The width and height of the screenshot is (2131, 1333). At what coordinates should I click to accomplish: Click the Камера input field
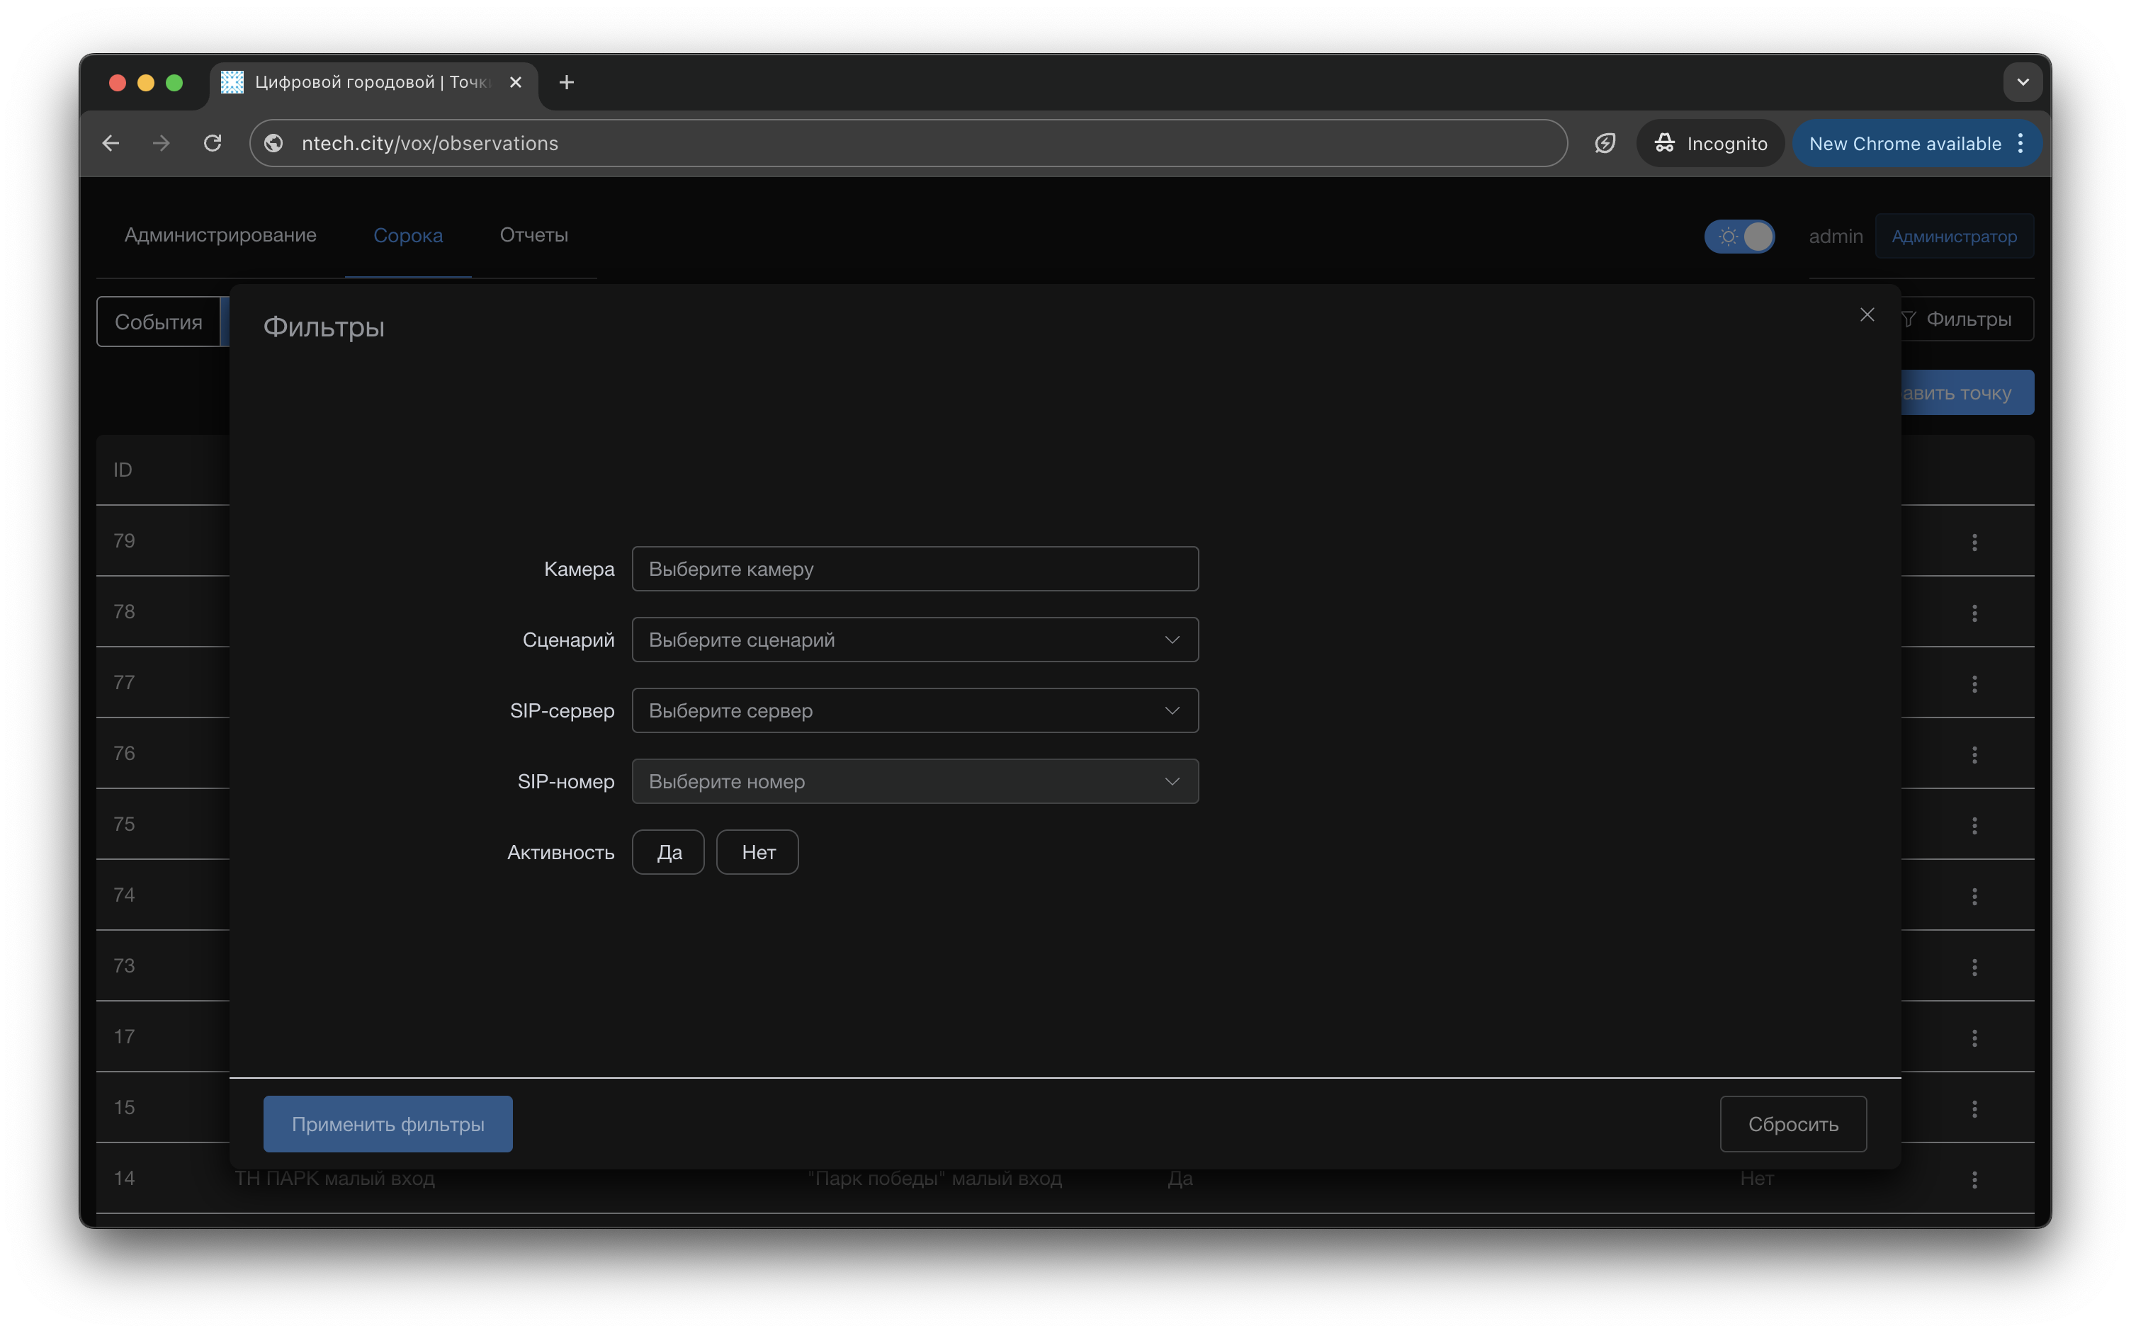coord(915,569)
